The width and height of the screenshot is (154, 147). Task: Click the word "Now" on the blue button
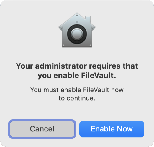click(x=125, y=129)
